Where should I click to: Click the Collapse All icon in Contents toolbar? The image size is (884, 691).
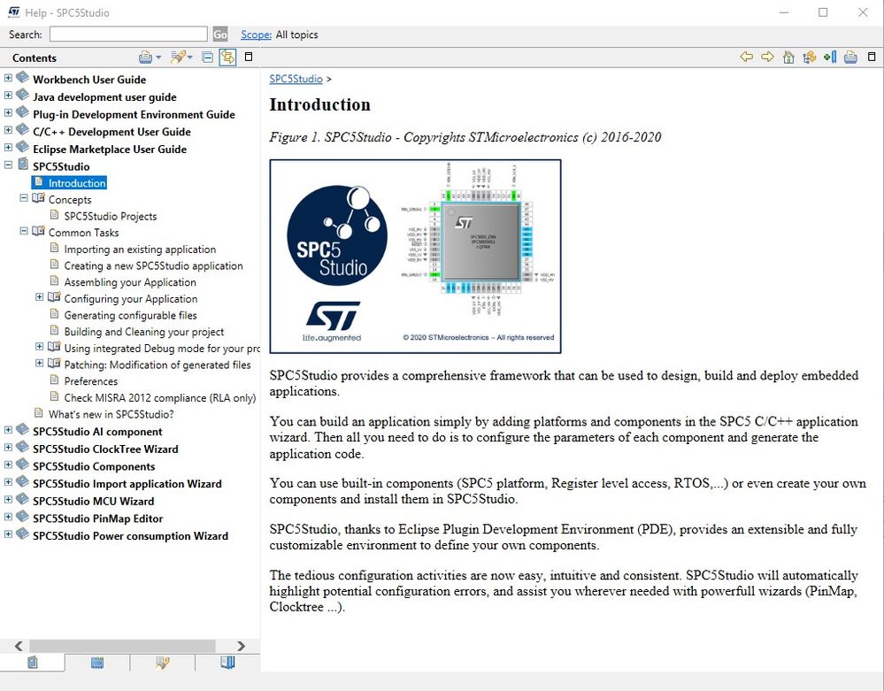(207, 57)
